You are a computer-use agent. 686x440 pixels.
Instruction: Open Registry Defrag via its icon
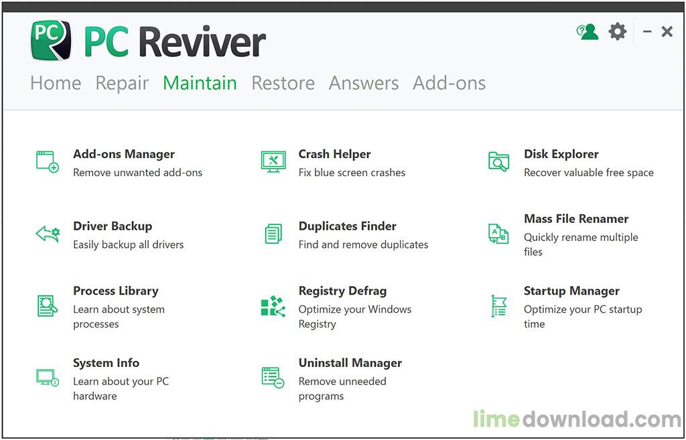[x=272, y=305]
